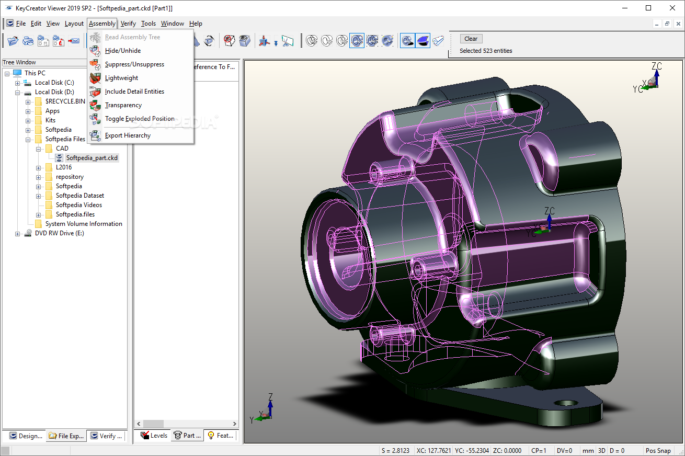Collapse the Softpedia Files folder node
Screen dimensions: 685x456
(28, 139)
